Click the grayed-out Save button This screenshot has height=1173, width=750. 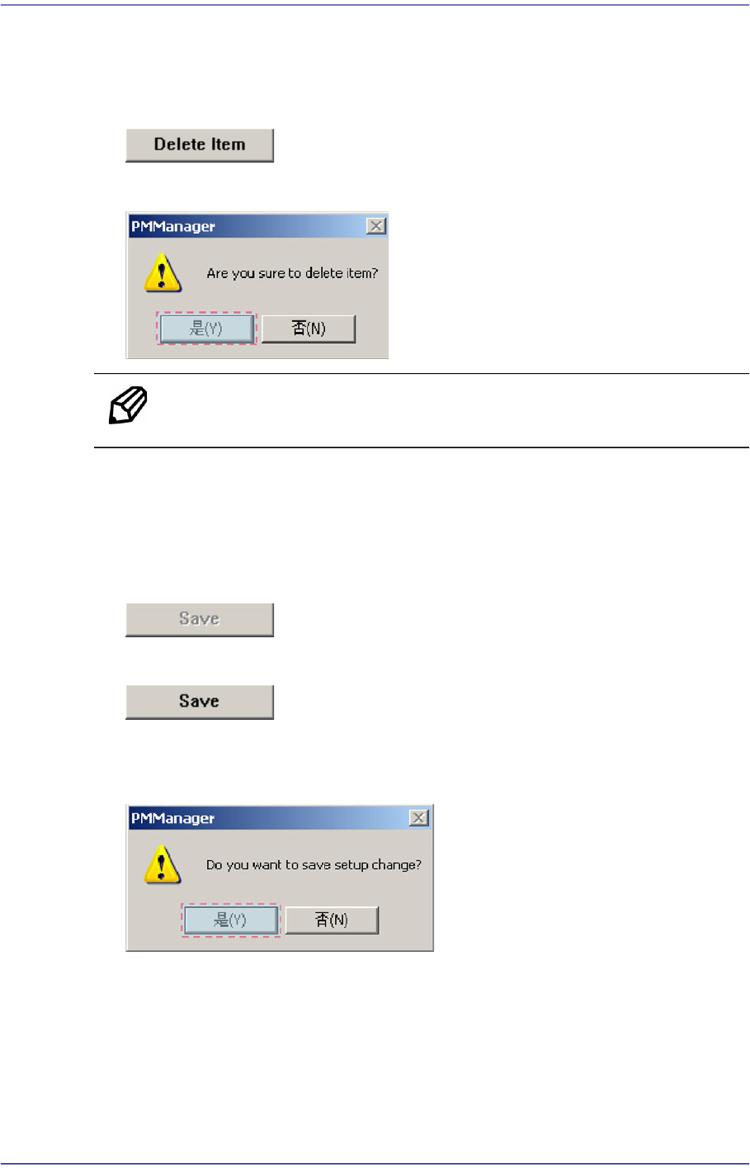coord(200,620)
